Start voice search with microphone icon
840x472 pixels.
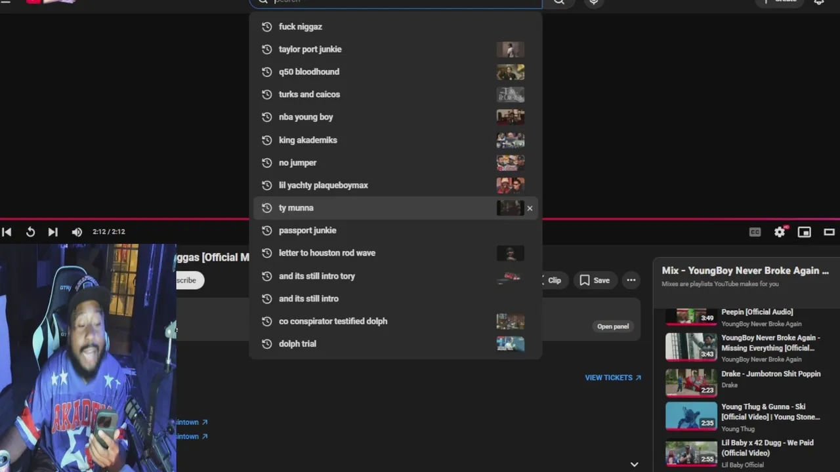pyautogui.click(x=593, y=2)
